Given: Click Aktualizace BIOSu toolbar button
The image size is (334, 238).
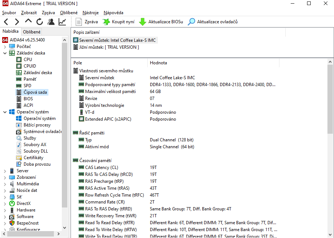Looking at the screenshot, I should pyautogui.click(x=161, y=22).
